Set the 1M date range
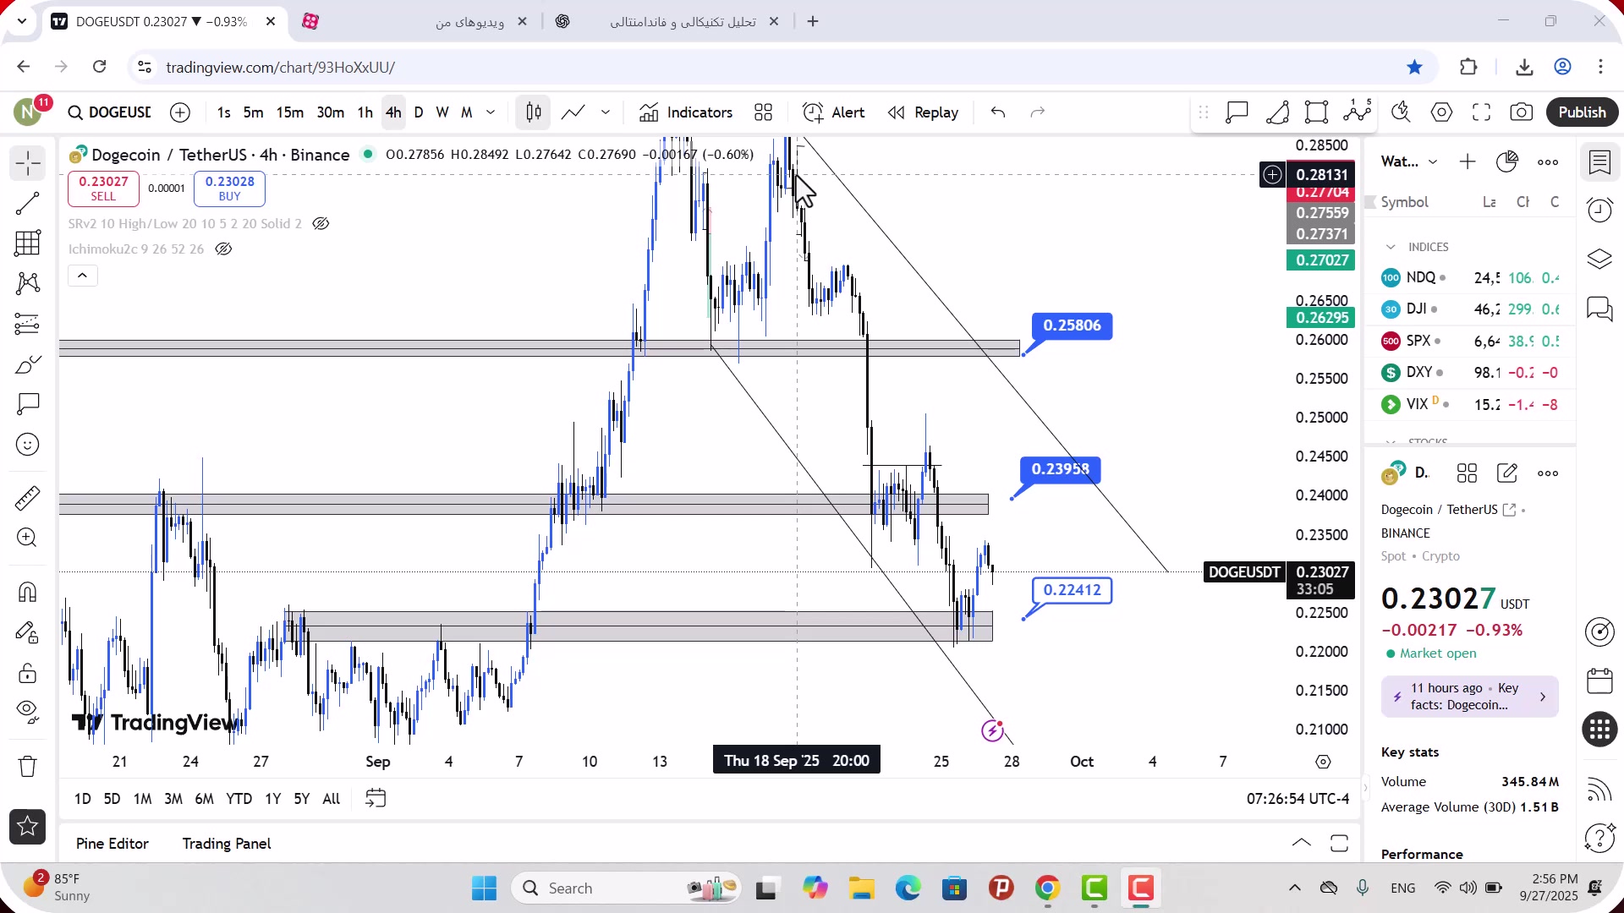 click(142, 799)
